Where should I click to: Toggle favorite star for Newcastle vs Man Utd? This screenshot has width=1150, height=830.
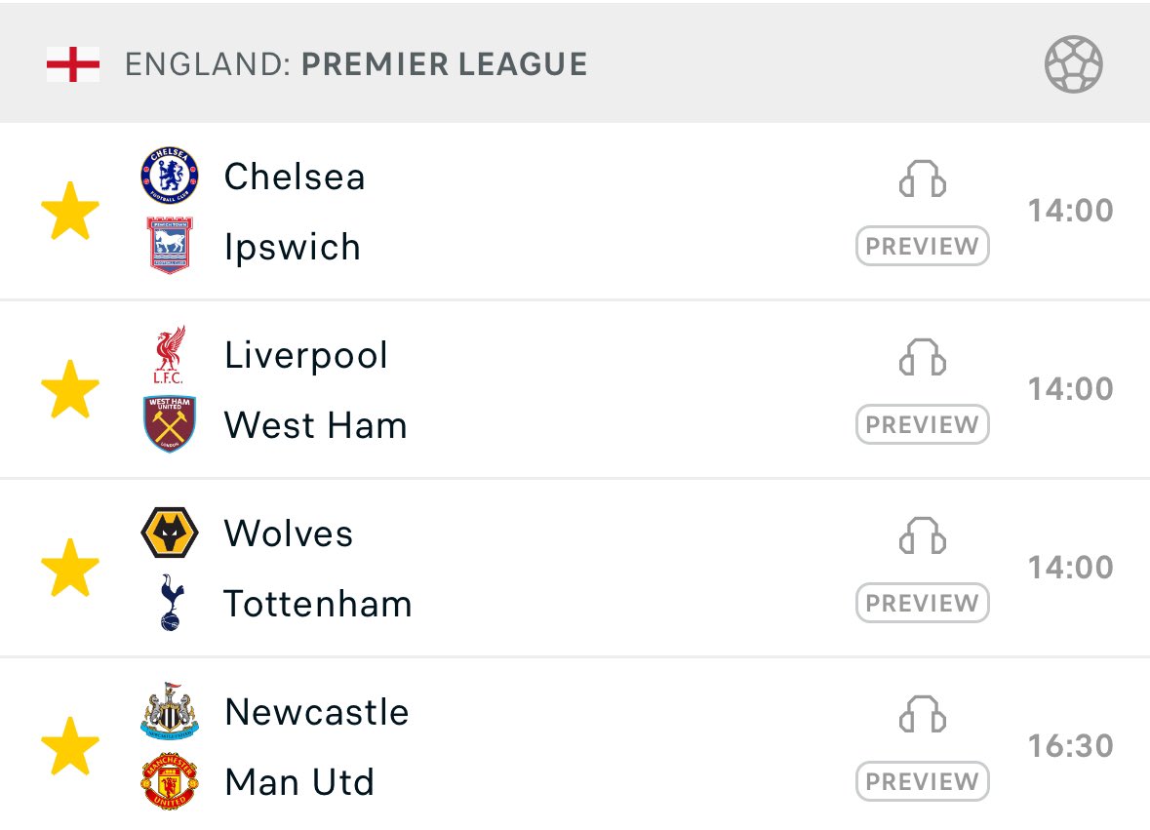click(x=70, y=746)
